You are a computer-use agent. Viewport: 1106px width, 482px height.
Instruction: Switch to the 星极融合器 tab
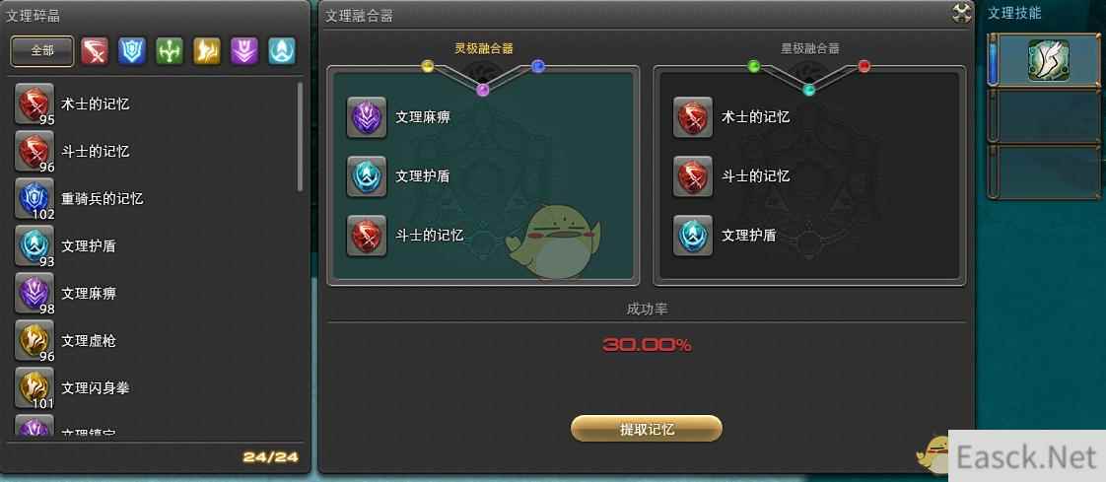[x=809, y=48]
